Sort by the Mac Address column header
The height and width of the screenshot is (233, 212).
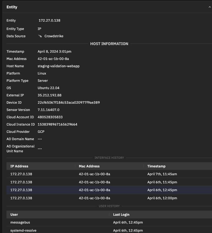point(89,166)
